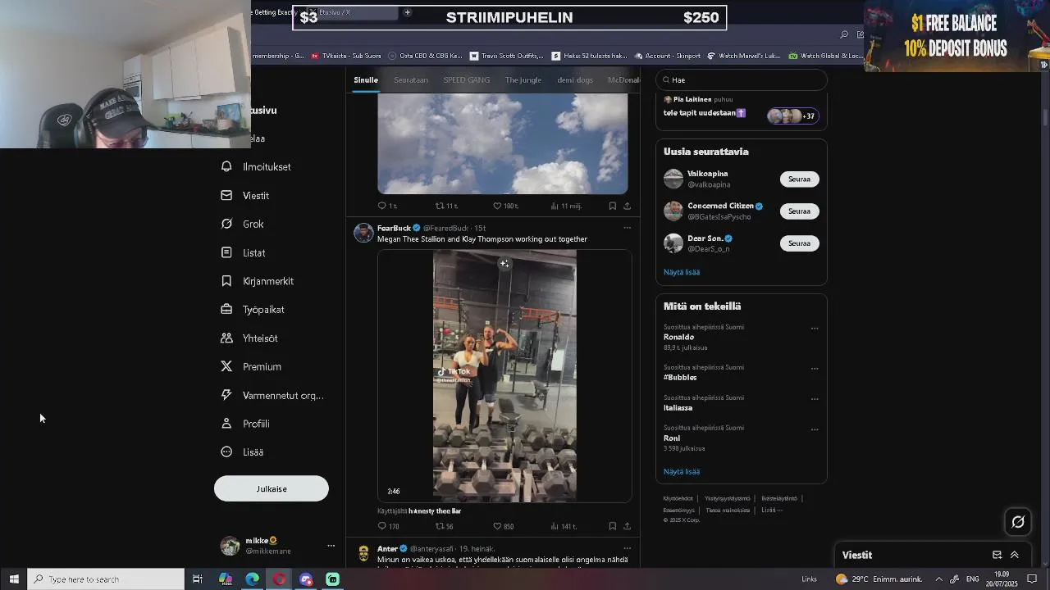Open Yhteisöt communities in sidebar
1050x590 pixels.
point(249,338)
